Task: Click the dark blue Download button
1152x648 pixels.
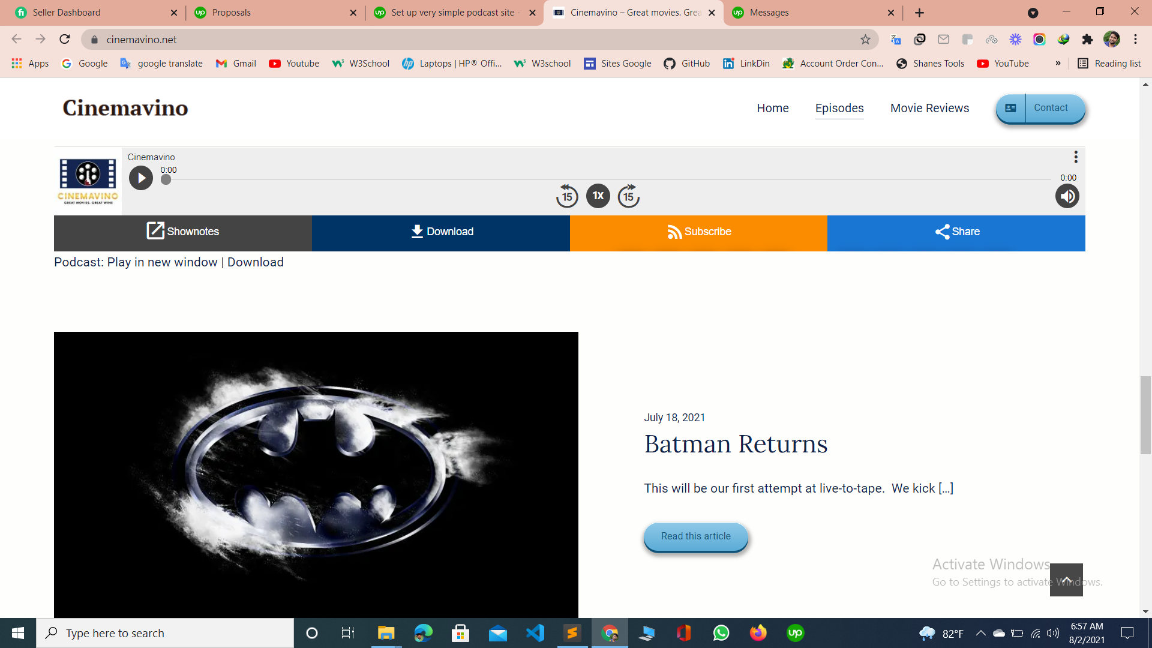Action: point(441,233)
